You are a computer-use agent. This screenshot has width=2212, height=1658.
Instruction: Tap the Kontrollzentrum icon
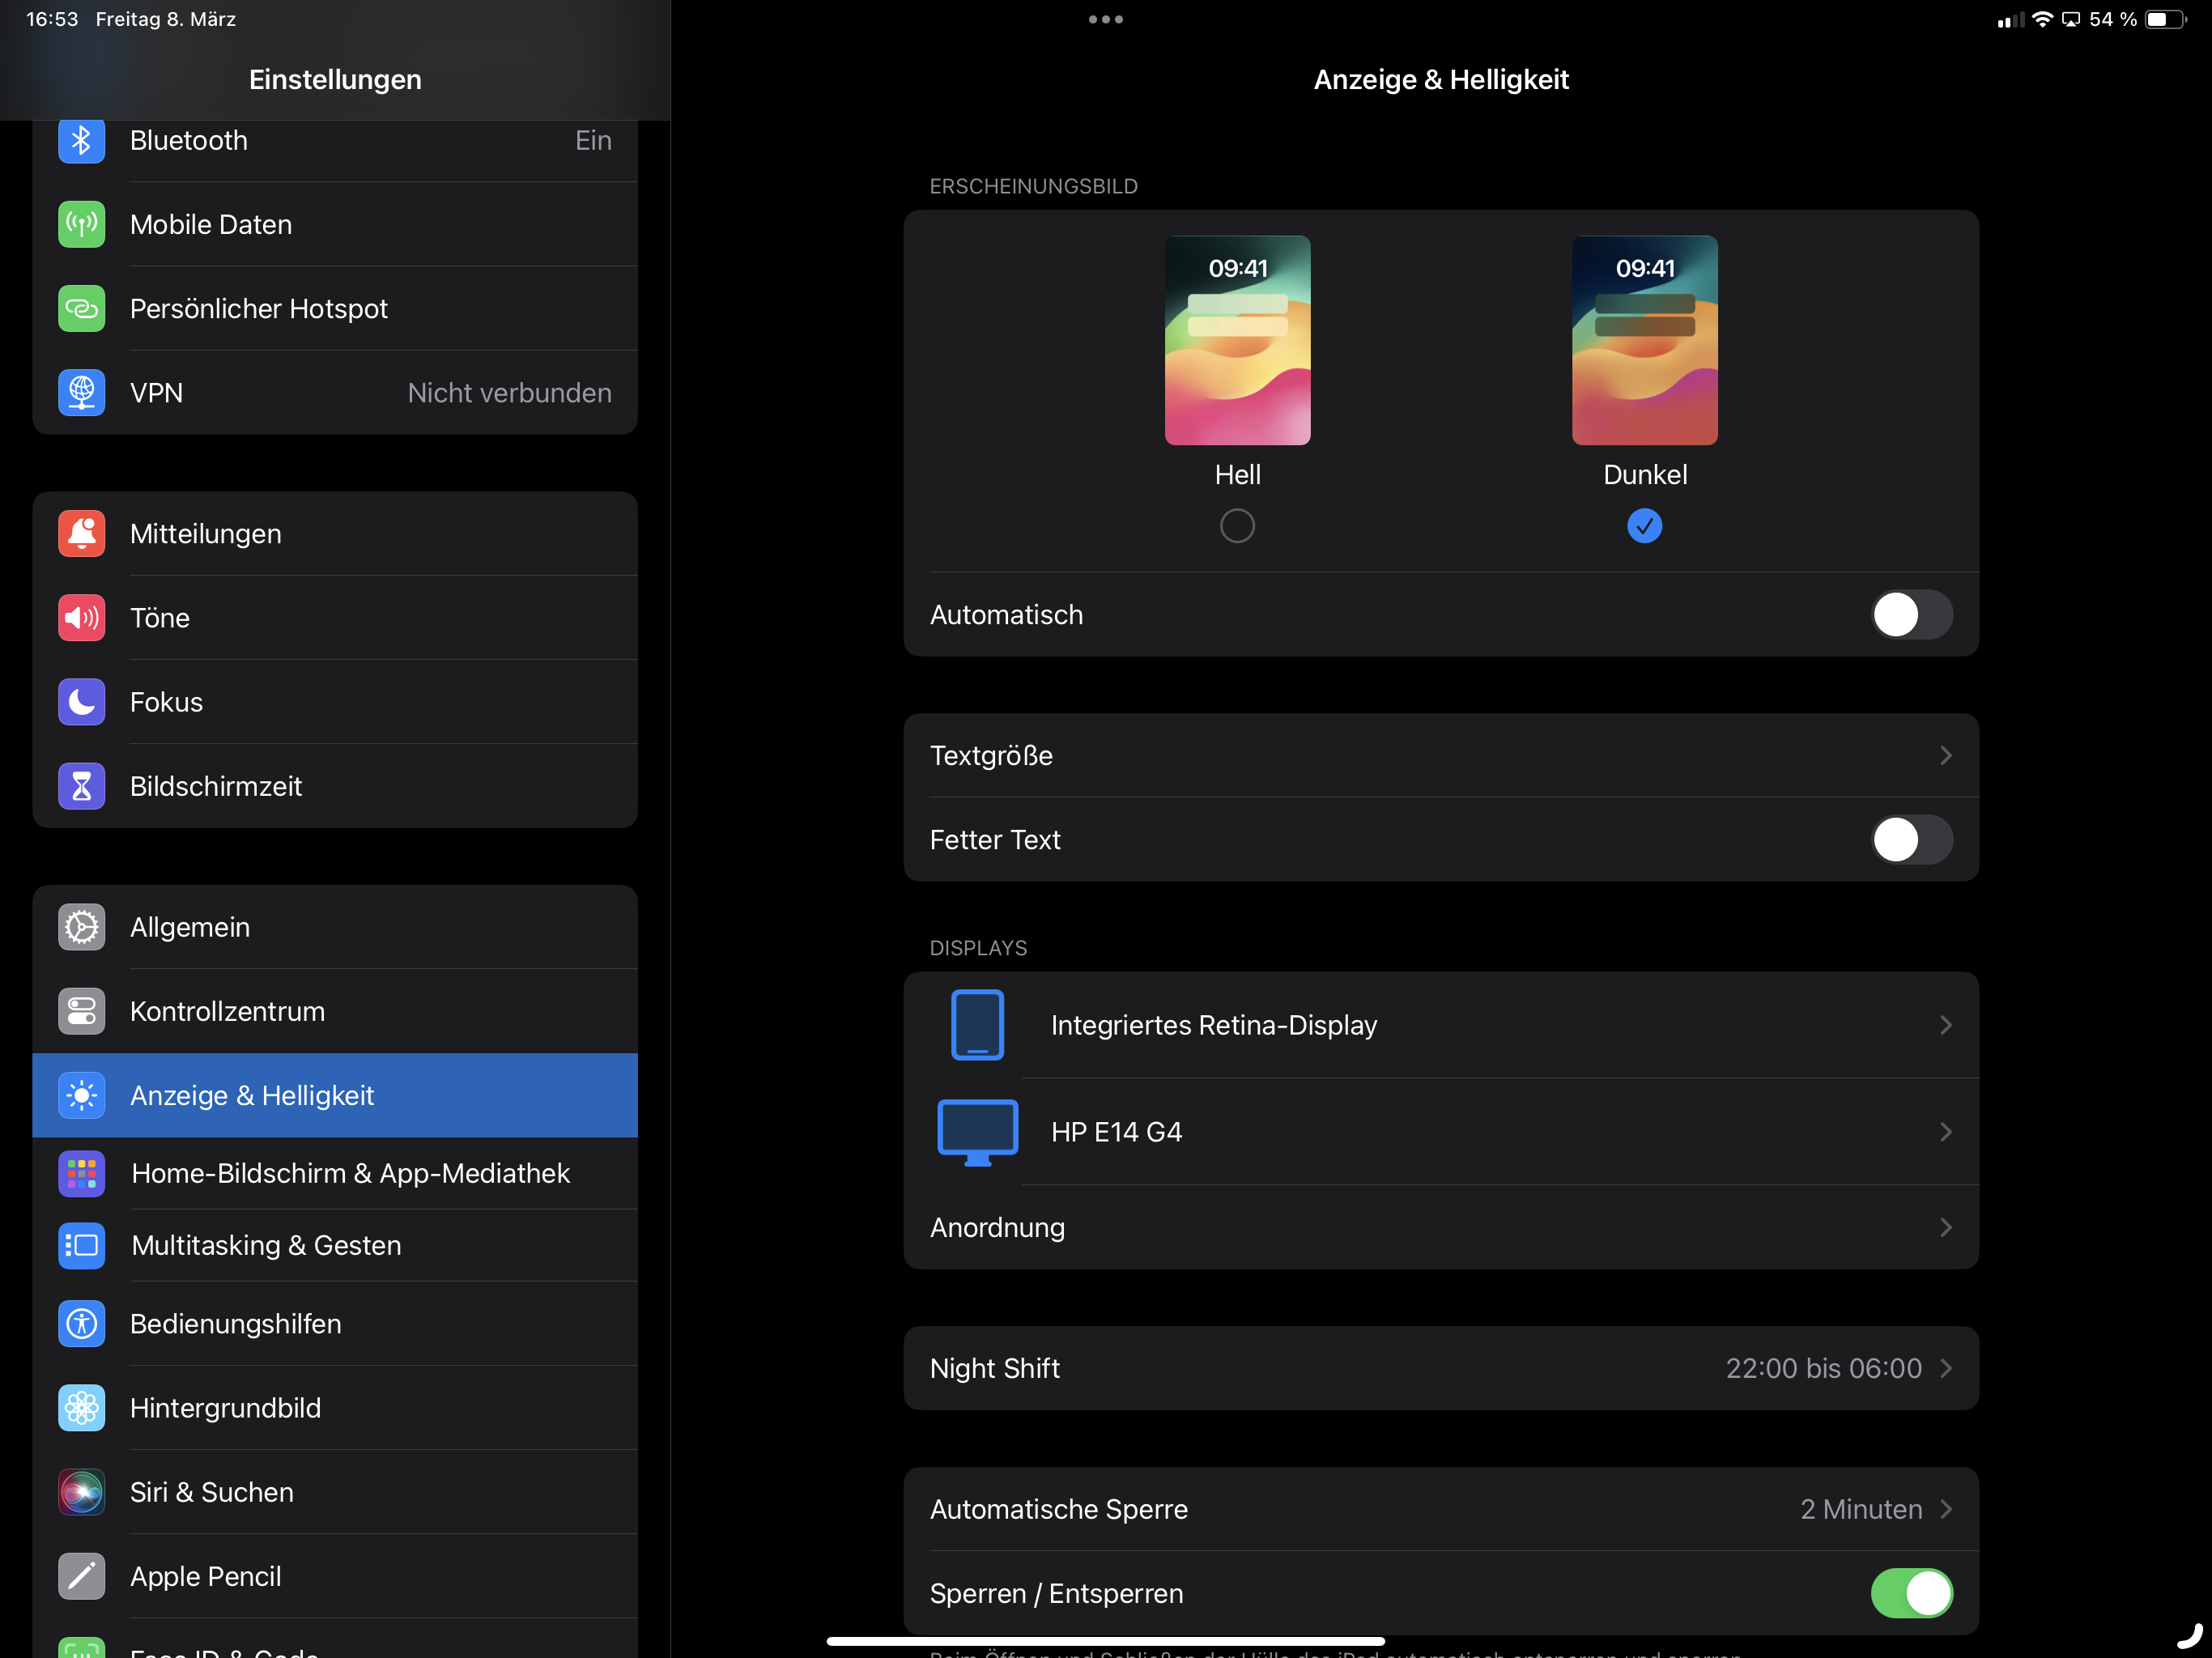click(x=81, y=1011)
